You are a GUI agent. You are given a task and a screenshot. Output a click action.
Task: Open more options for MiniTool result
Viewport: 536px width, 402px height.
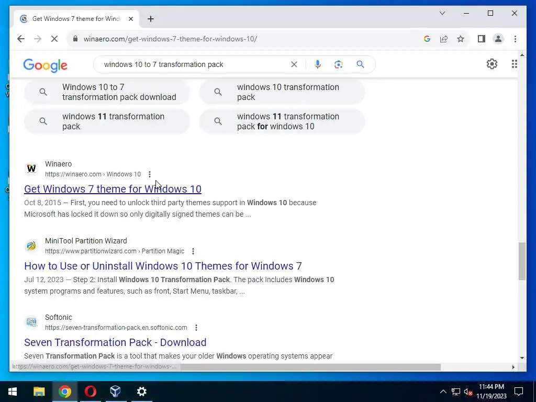click(x=193, y=251)
